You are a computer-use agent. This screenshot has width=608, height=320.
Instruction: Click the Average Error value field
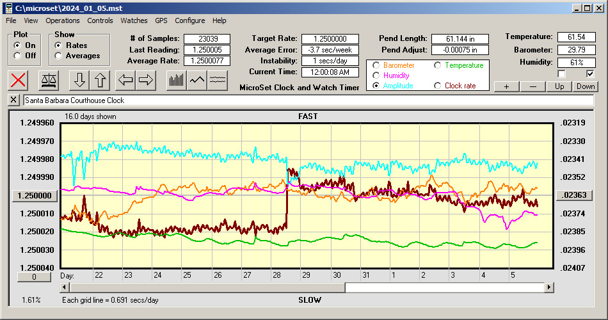click(x=330, y=50)
